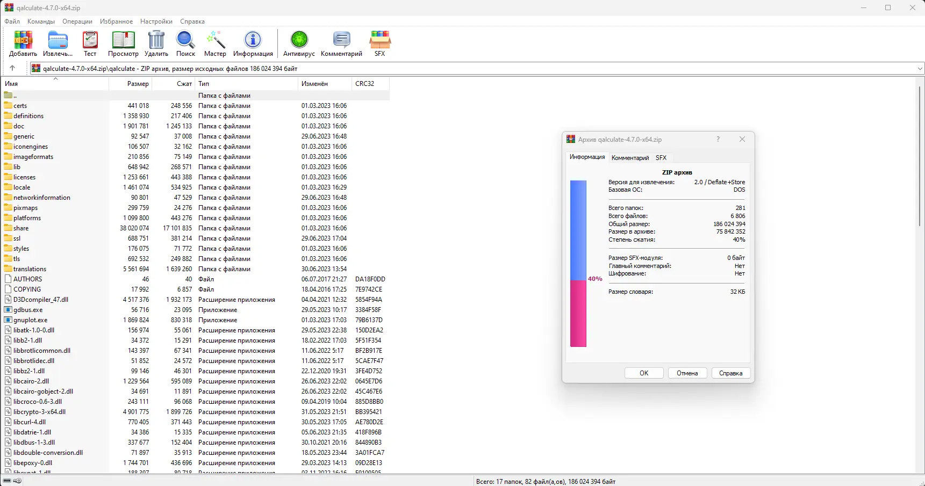Click the Удалить trash can icon

156,40
